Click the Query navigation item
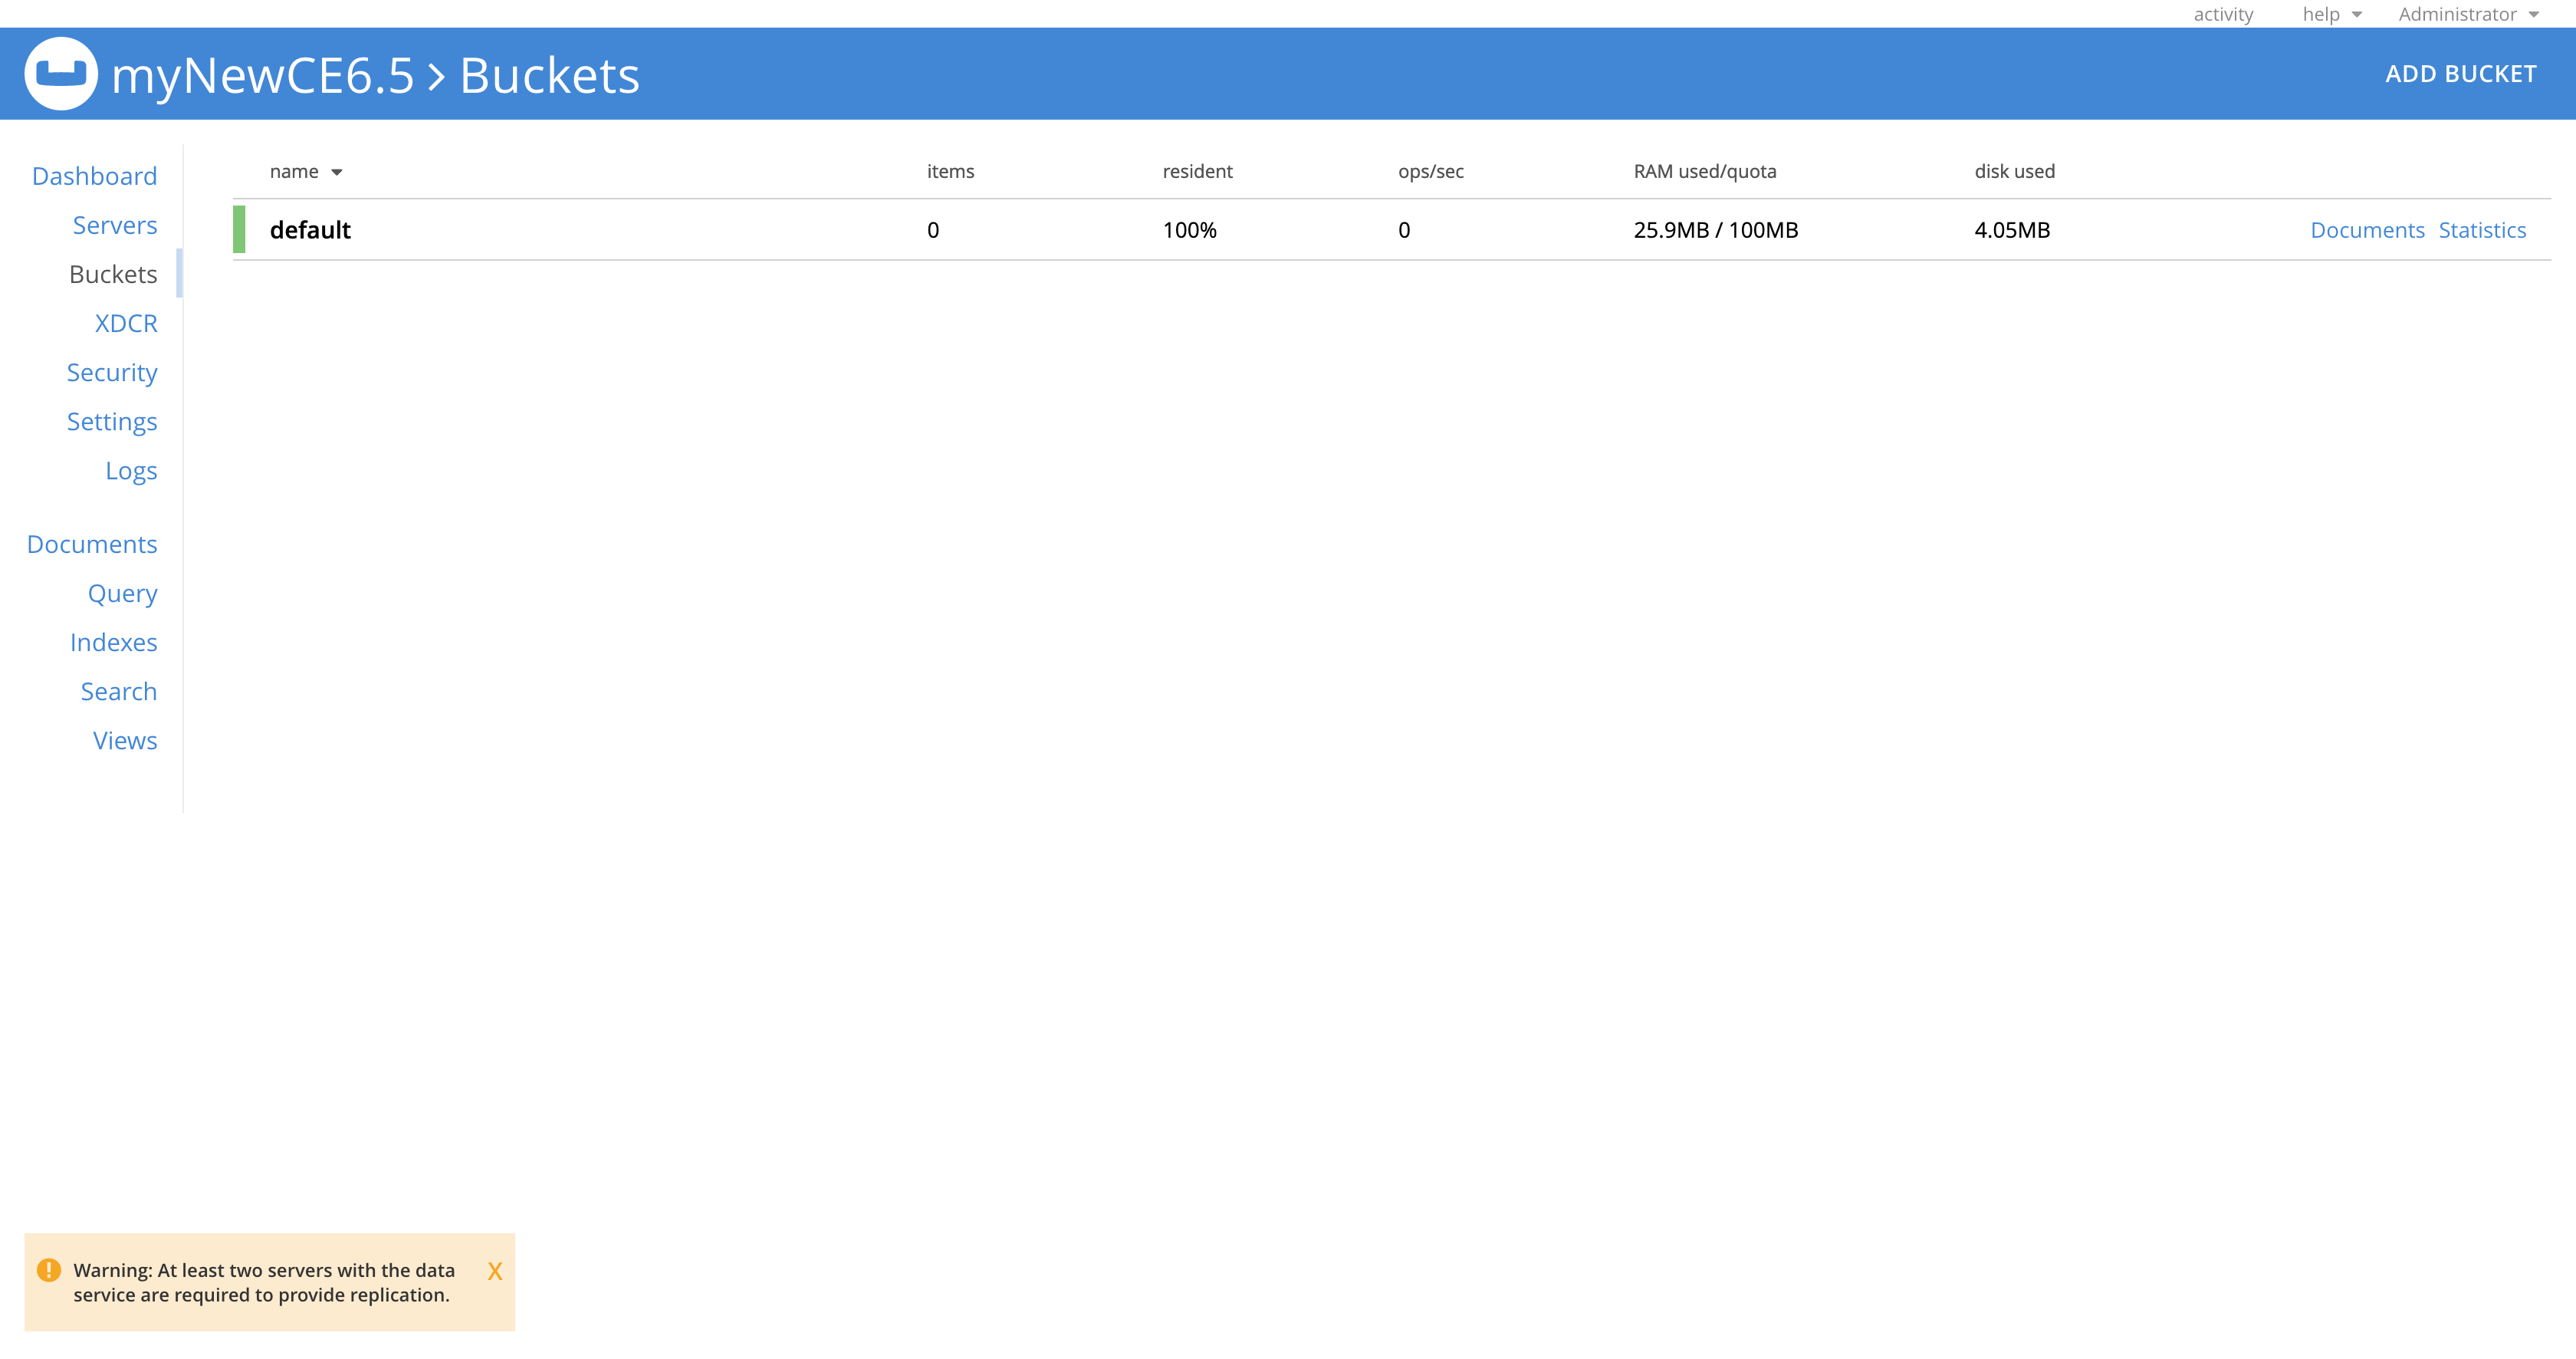2576x1359 pixels. click(x=123, y=594)
